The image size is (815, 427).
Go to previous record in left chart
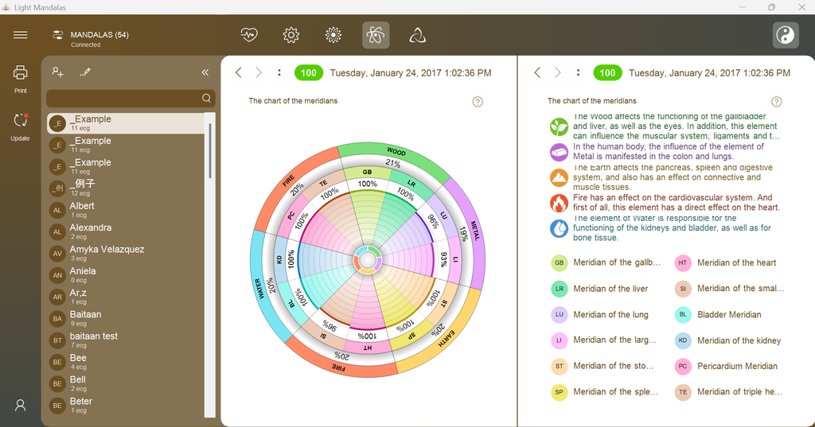coord(239,72)
